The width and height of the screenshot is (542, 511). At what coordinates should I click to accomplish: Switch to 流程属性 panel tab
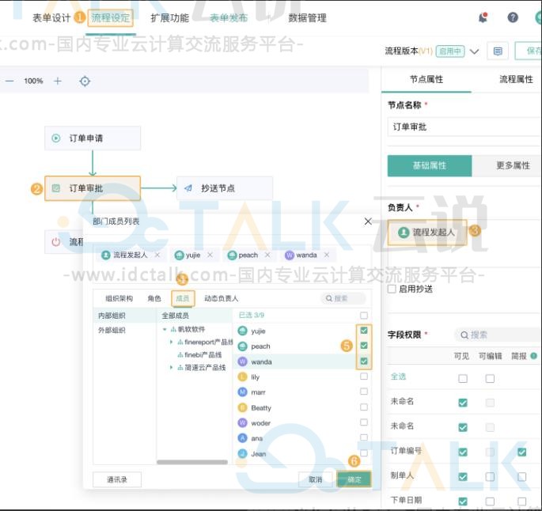pyautogui.click(x=516, y=79)
